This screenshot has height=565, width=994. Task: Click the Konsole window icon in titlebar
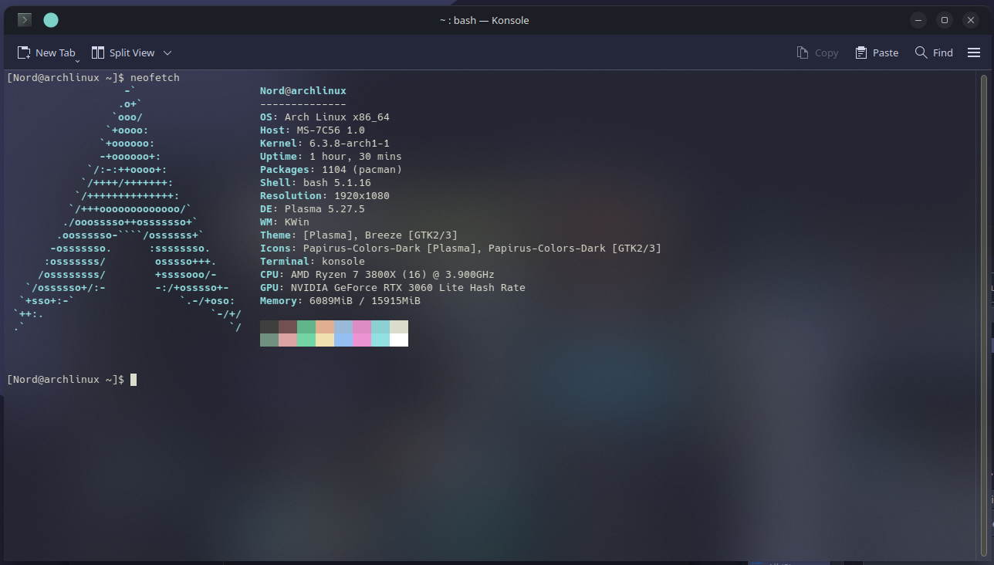tap(23, 19)
